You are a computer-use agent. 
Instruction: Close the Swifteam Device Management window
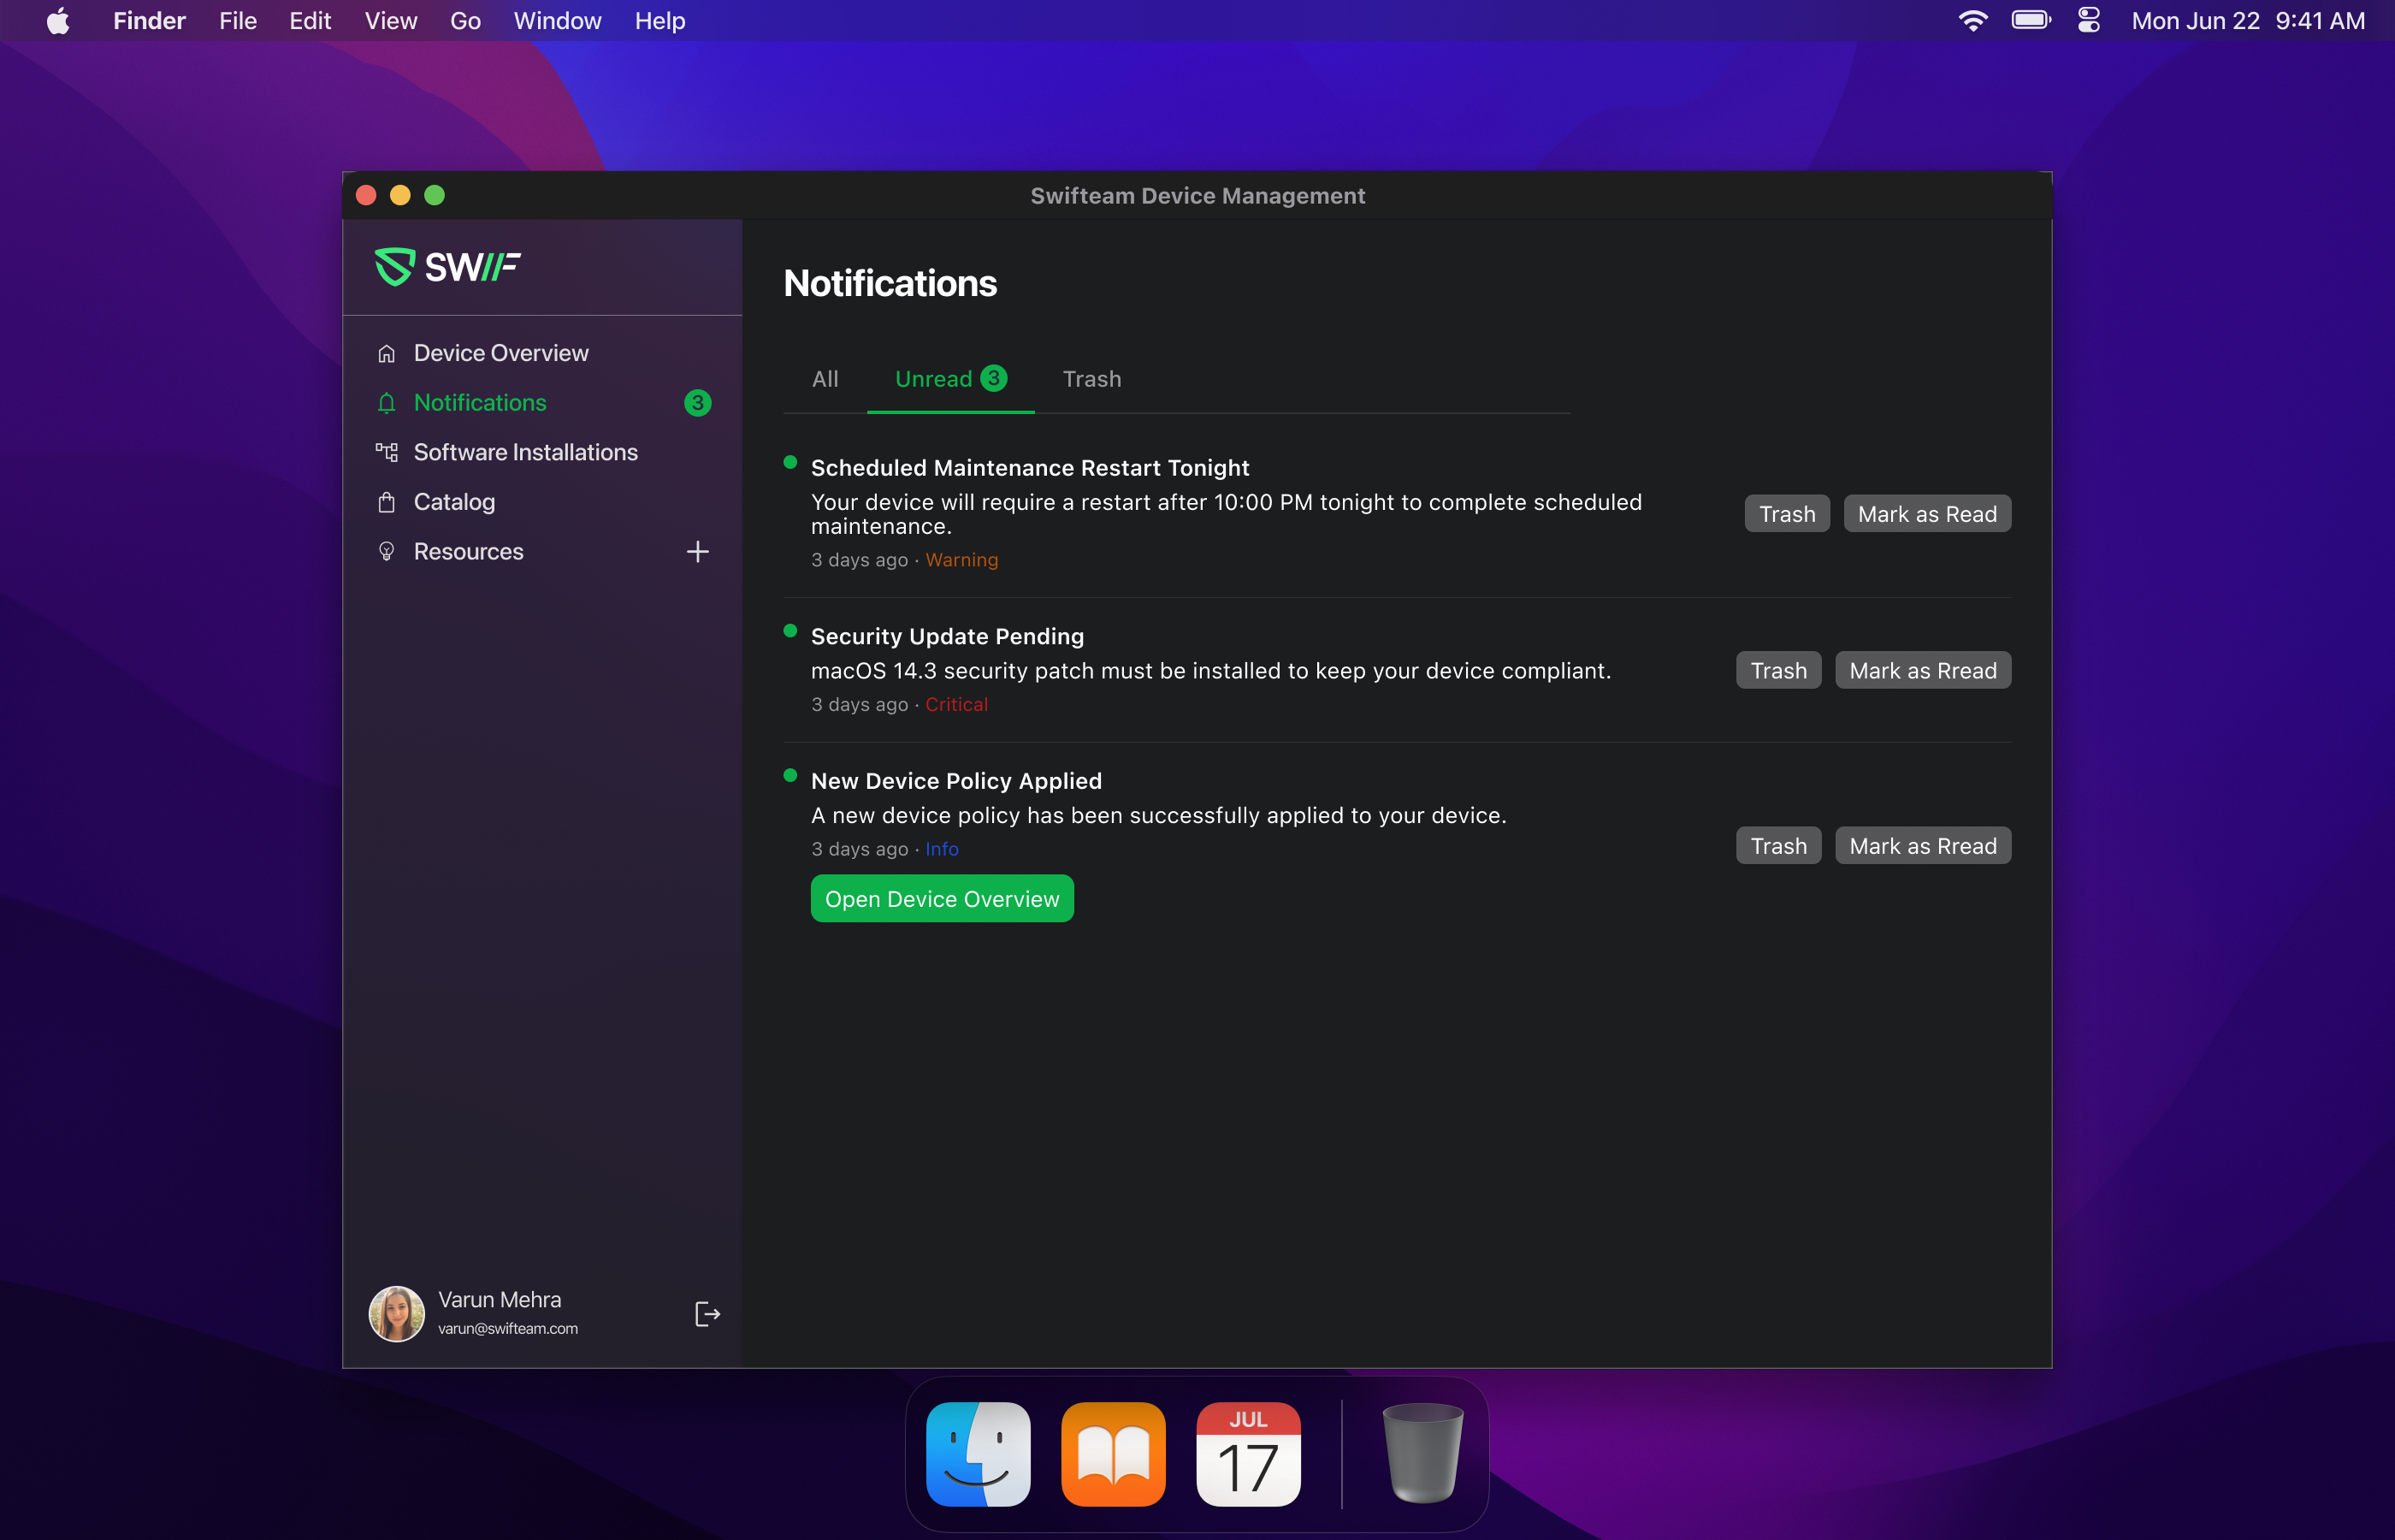click(366, 195)
